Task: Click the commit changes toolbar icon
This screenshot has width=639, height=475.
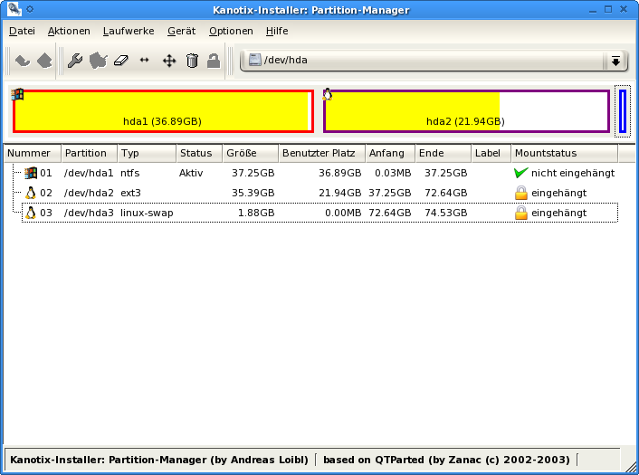Action: tap(44, 62)
